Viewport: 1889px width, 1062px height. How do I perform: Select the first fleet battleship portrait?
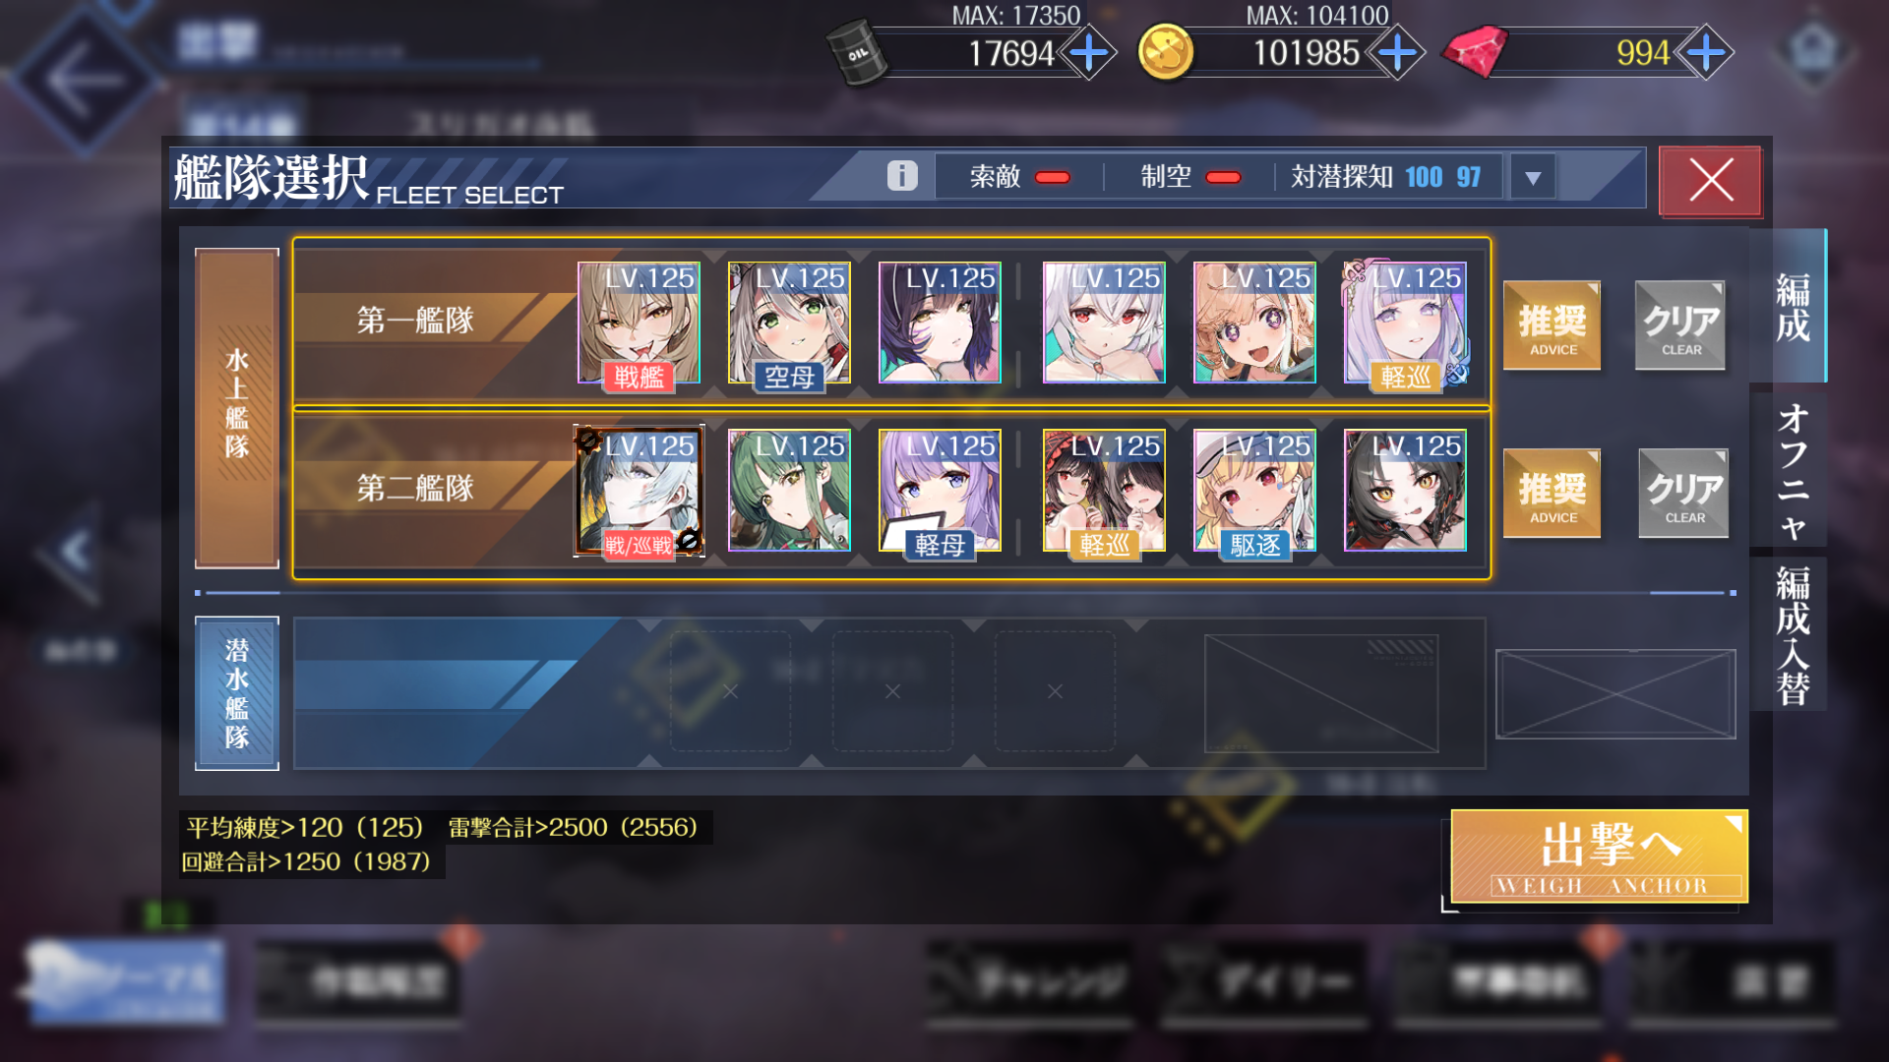(x=639, y=324)
